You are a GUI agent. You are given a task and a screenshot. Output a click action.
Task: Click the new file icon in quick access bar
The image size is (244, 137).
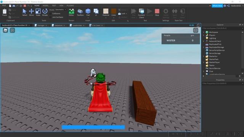pyautogui.click(x=10, y=6)
